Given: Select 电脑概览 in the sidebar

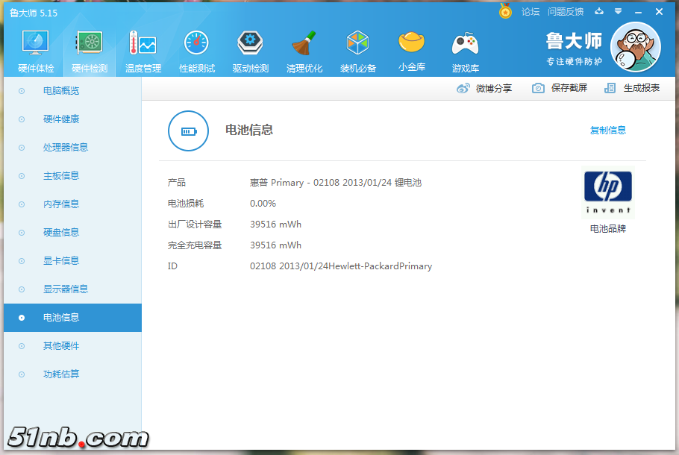Looking at the screenshot, I should coord(61,91).
